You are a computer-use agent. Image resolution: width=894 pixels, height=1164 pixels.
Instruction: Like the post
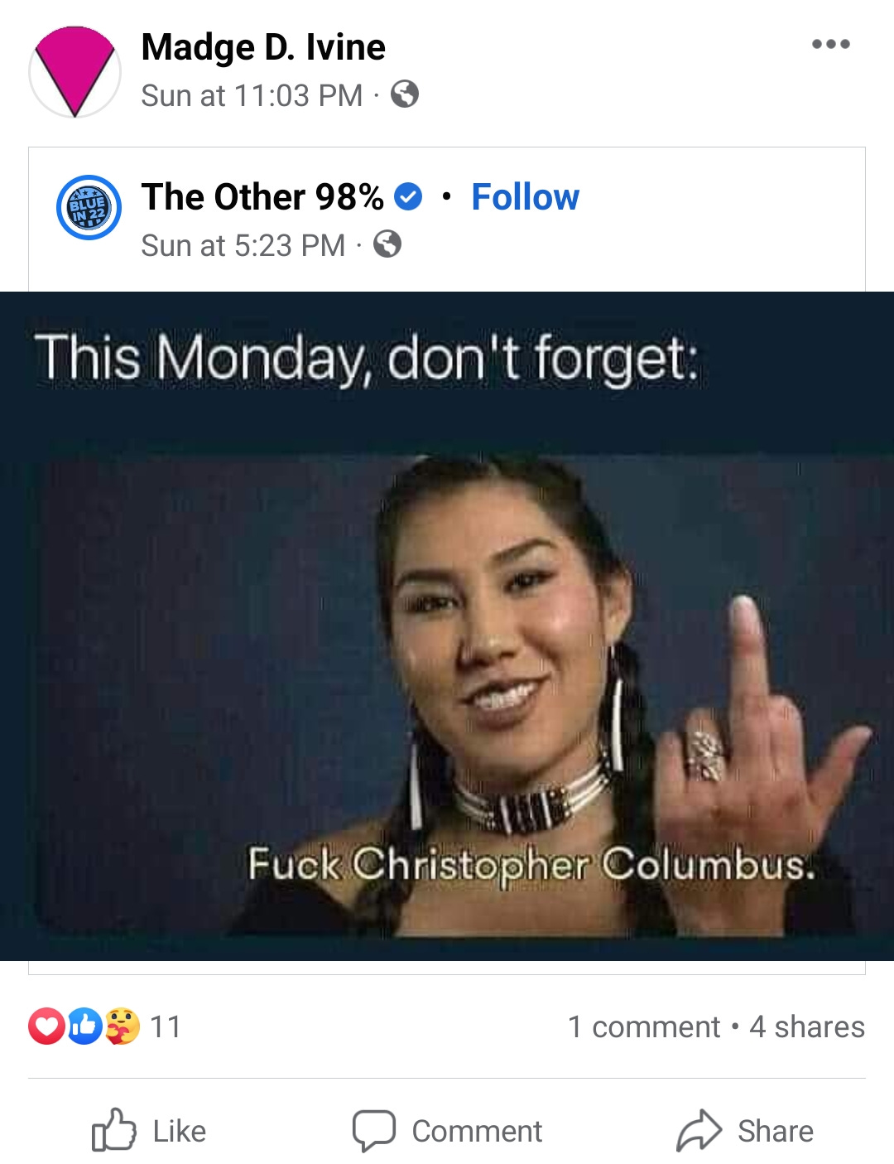coord(149,1131)
